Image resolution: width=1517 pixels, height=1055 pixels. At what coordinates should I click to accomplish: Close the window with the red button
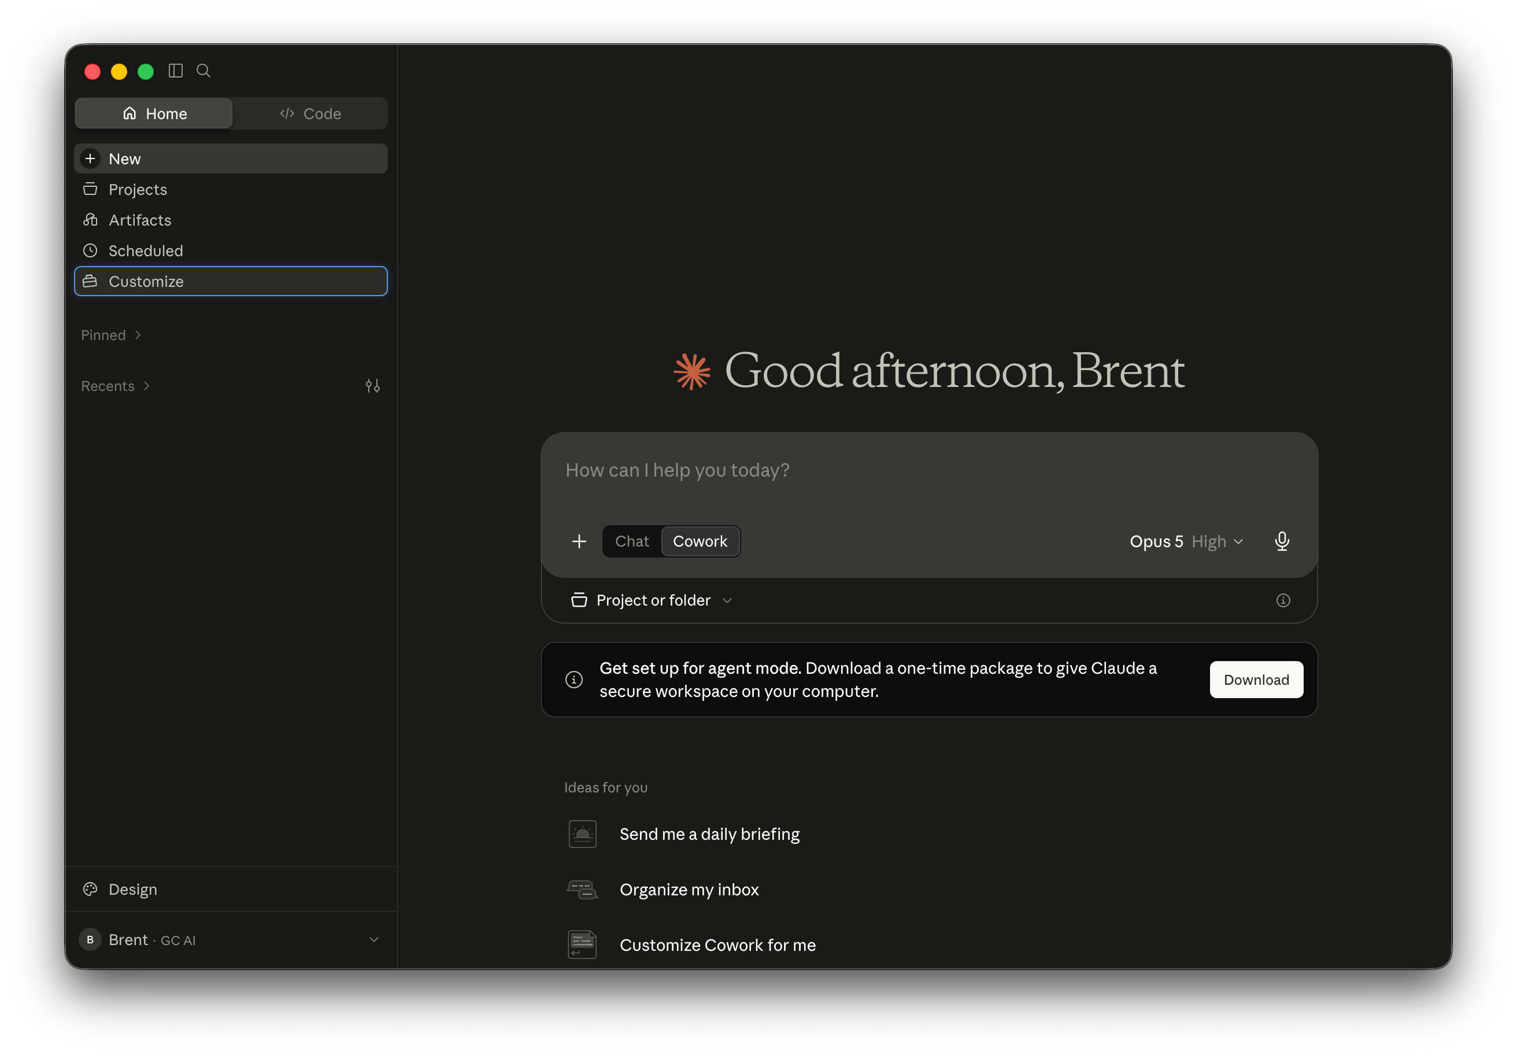click(92, 71)
